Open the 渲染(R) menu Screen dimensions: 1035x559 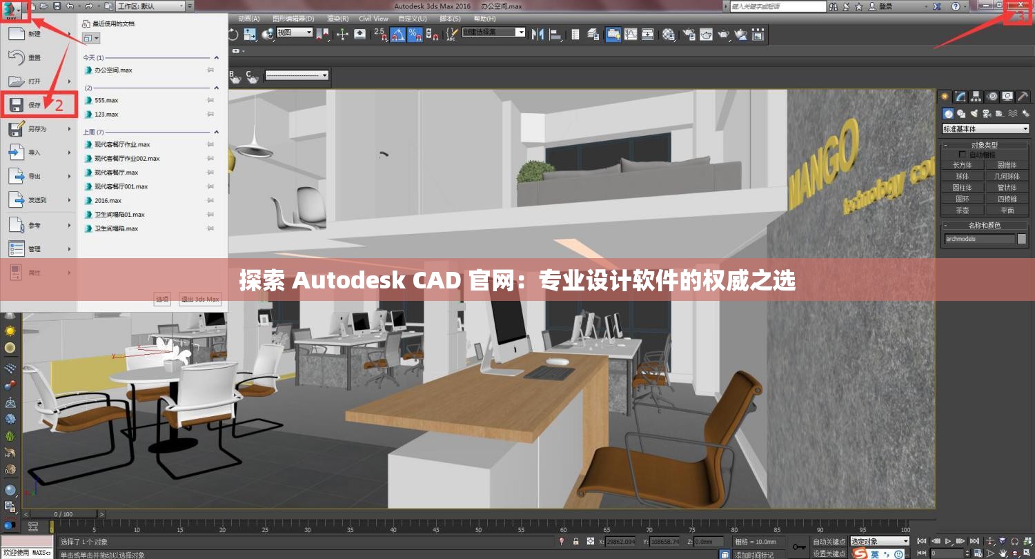click(x=337, y=19)
